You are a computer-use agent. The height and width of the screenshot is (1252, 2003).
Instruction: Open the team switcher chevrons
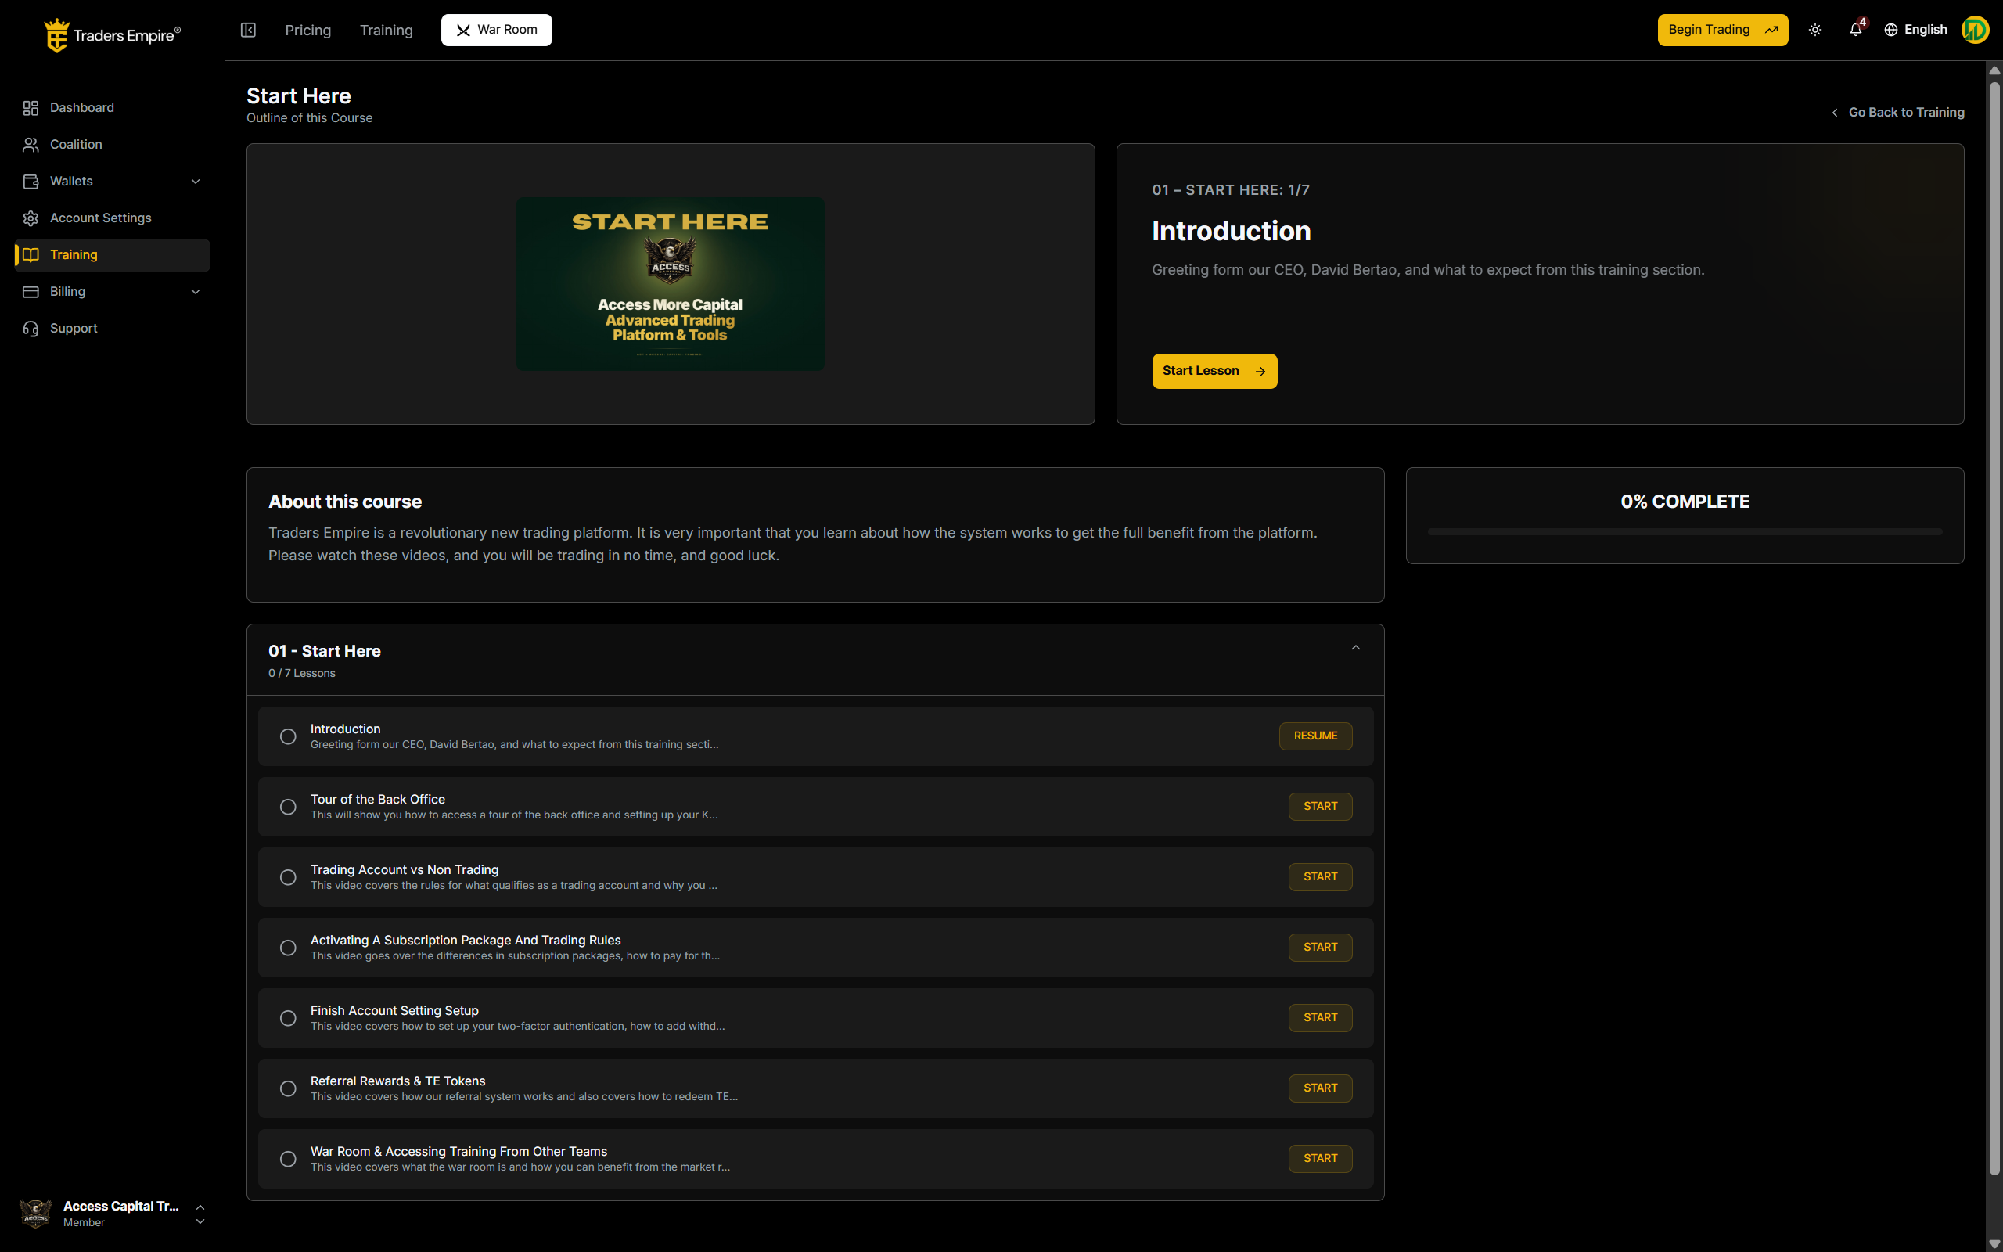pos(200,1214)
